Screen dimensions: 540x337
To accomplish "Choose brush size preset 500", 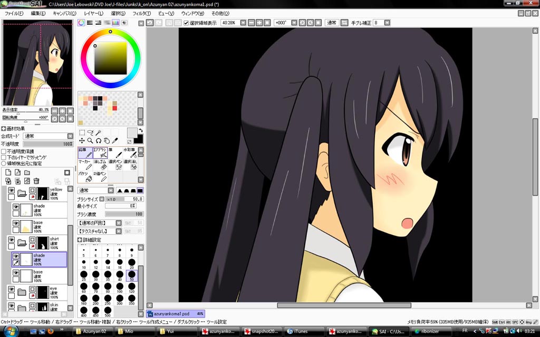I will tap(108, 312).
